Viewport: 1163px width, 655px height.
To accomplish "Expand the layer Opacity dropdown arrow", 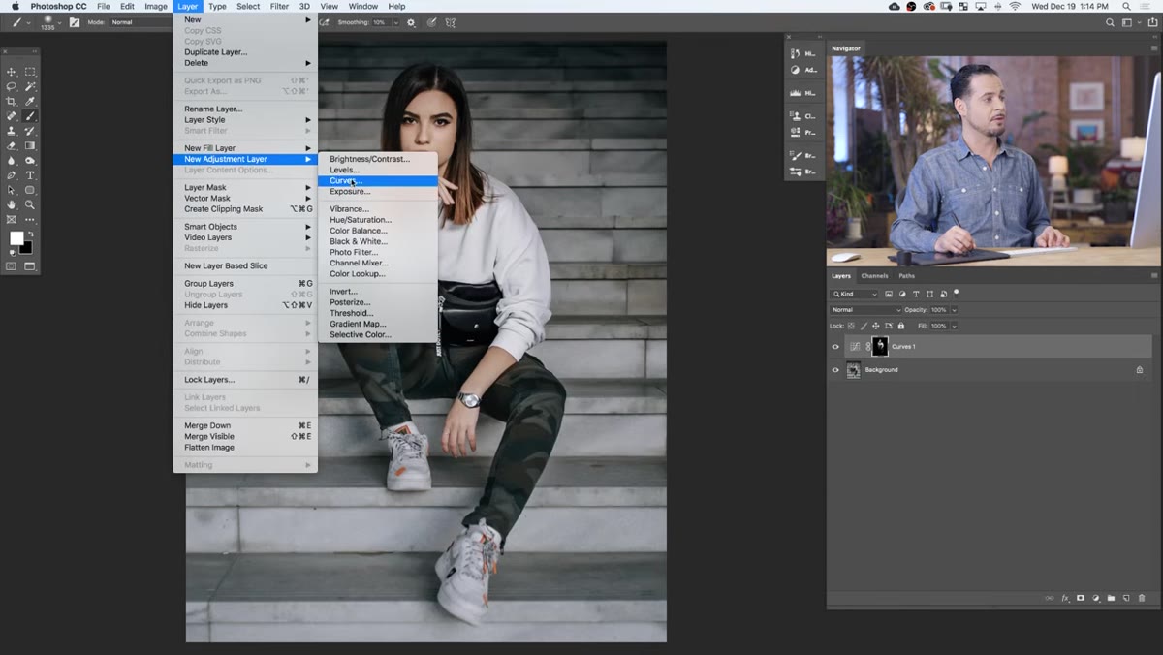I will pyautogui.click(x=954, y=310).
